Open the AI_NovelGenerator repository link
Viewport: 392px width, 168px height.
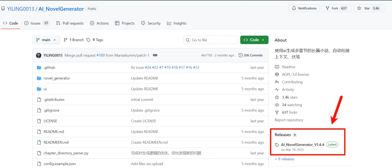point(61,9)
